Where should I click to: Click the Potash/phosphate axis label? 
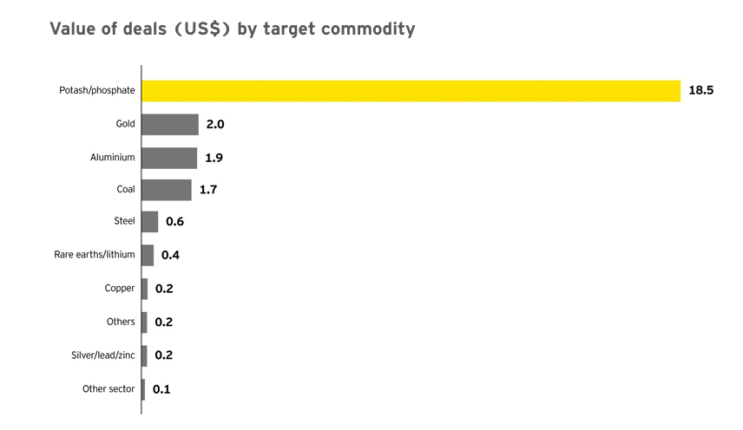tap(99, 91)
